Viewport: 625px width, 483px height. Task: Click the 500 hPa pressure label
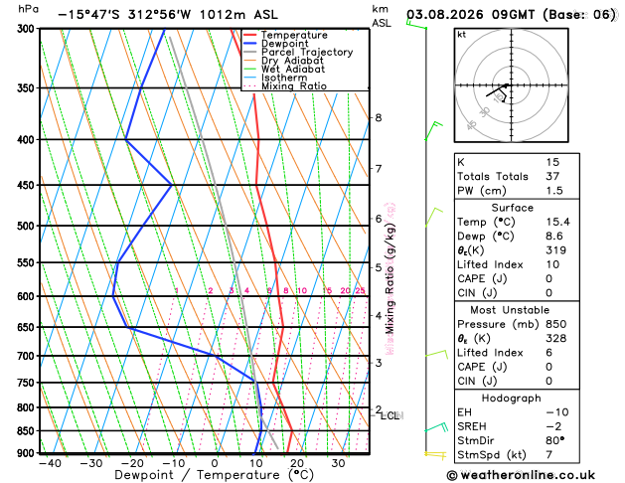pyautogui.click(x=28, y=226)
